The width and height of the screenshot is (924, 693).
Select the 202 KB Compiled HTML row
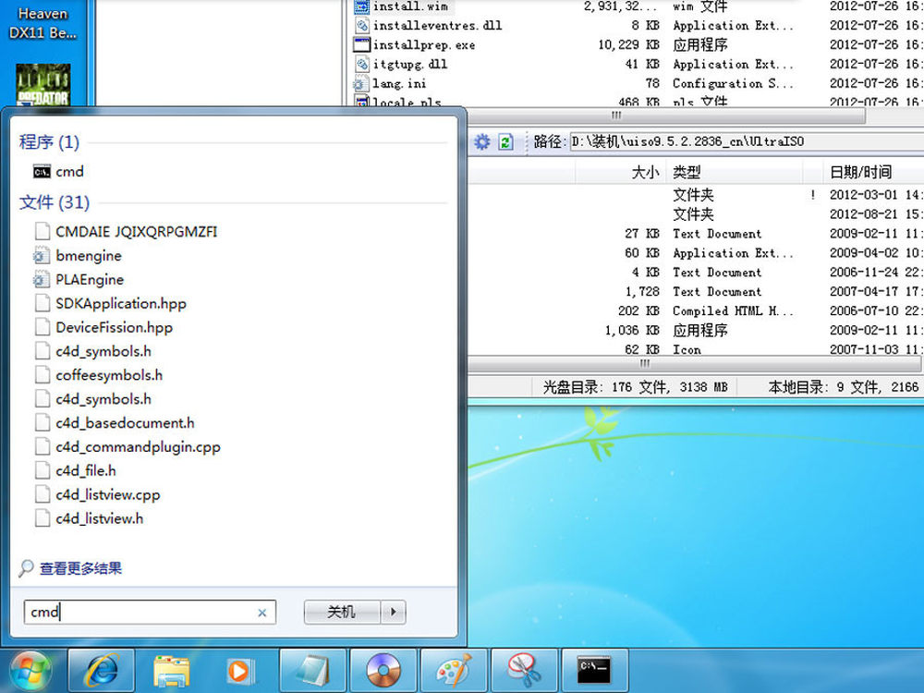[696, 310]
